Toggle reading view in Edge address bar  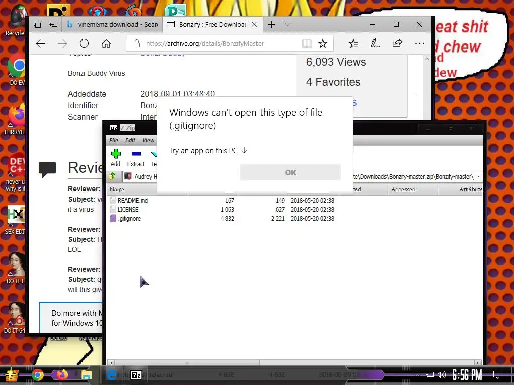pos(307,43)
